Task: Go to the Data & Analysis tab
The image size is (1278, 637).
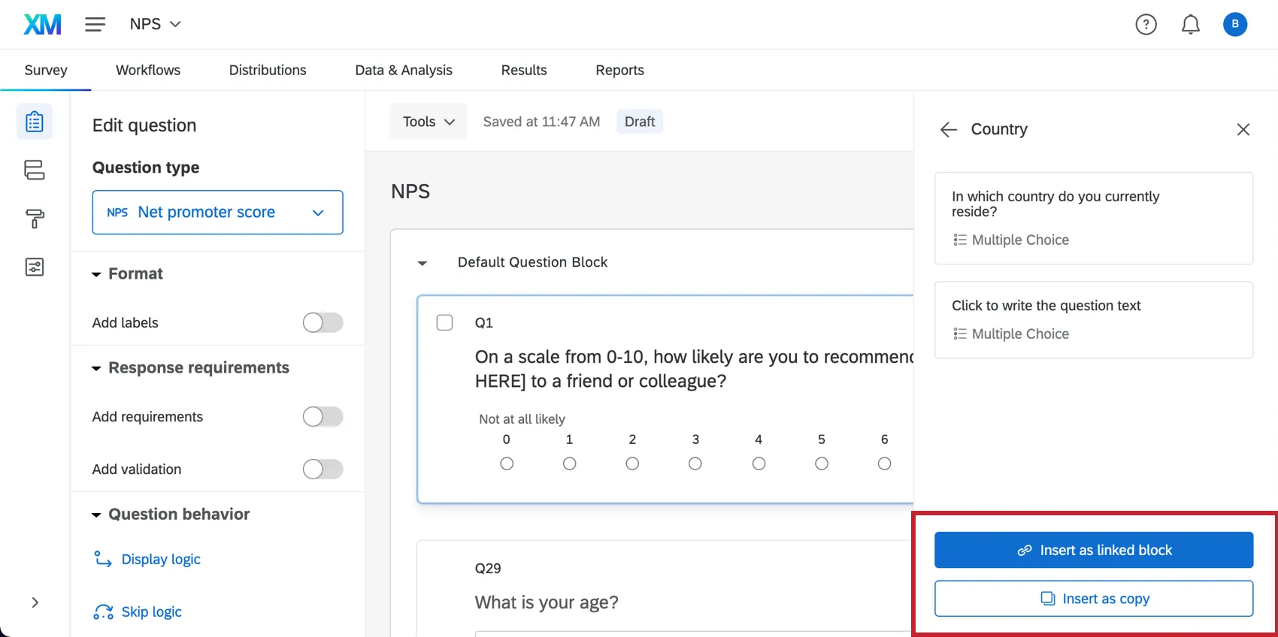Action: [x=404, y=70]
